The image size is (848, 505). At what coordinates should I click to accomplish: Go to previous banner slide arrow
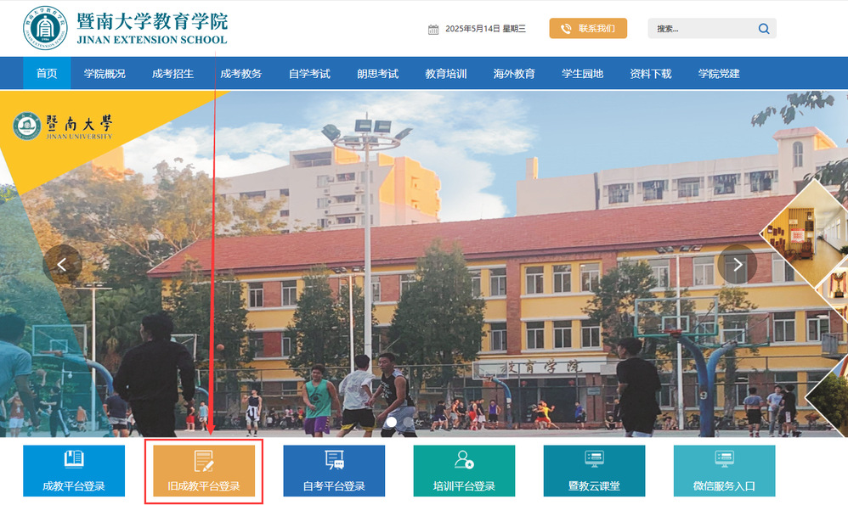(62, 265)
